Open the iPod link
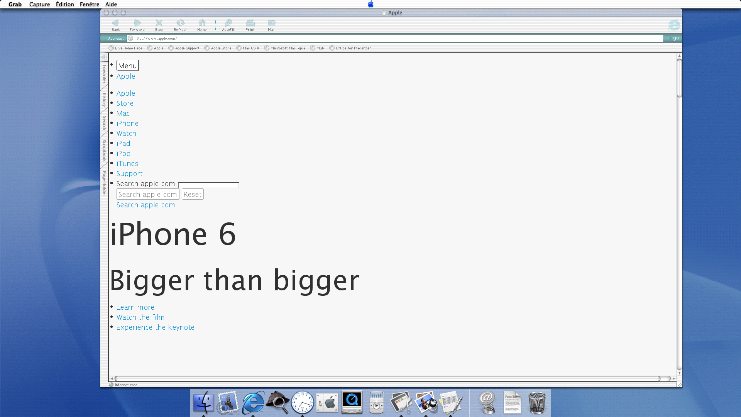741x417 pixels. (123, 154)
